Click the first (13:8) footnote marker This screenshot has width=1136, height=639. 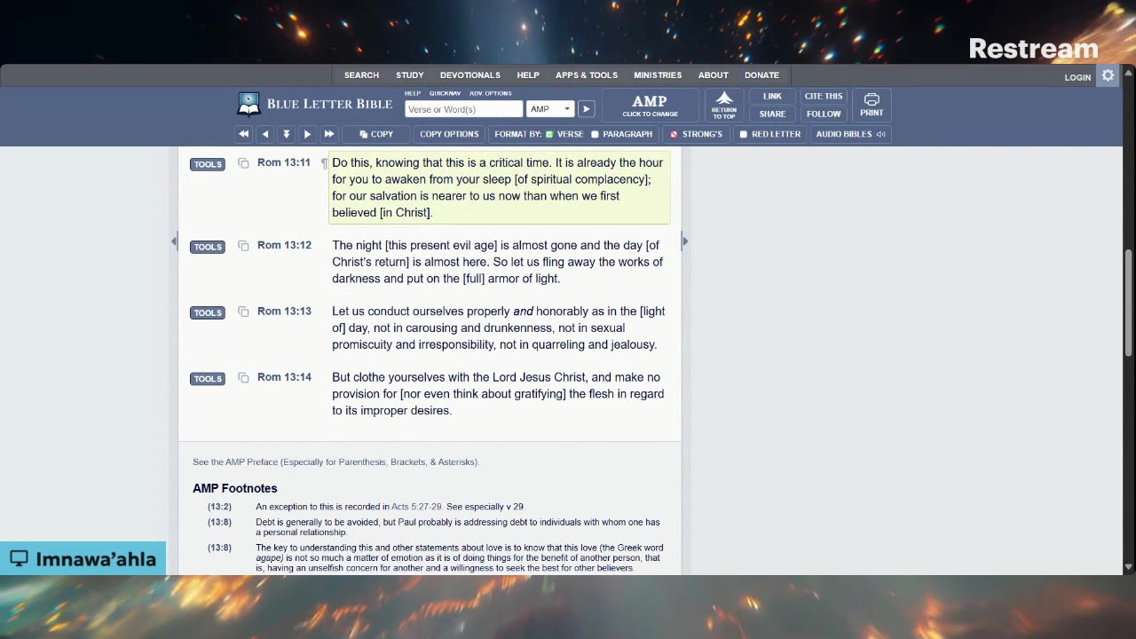coord(219,522)
